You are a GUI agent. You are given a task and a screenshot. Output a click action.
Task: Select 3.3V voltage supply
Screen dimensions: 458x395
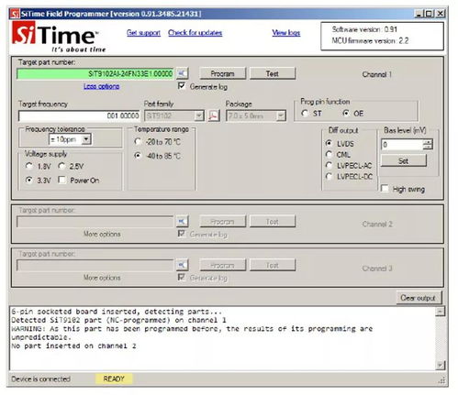coord(29,180)
